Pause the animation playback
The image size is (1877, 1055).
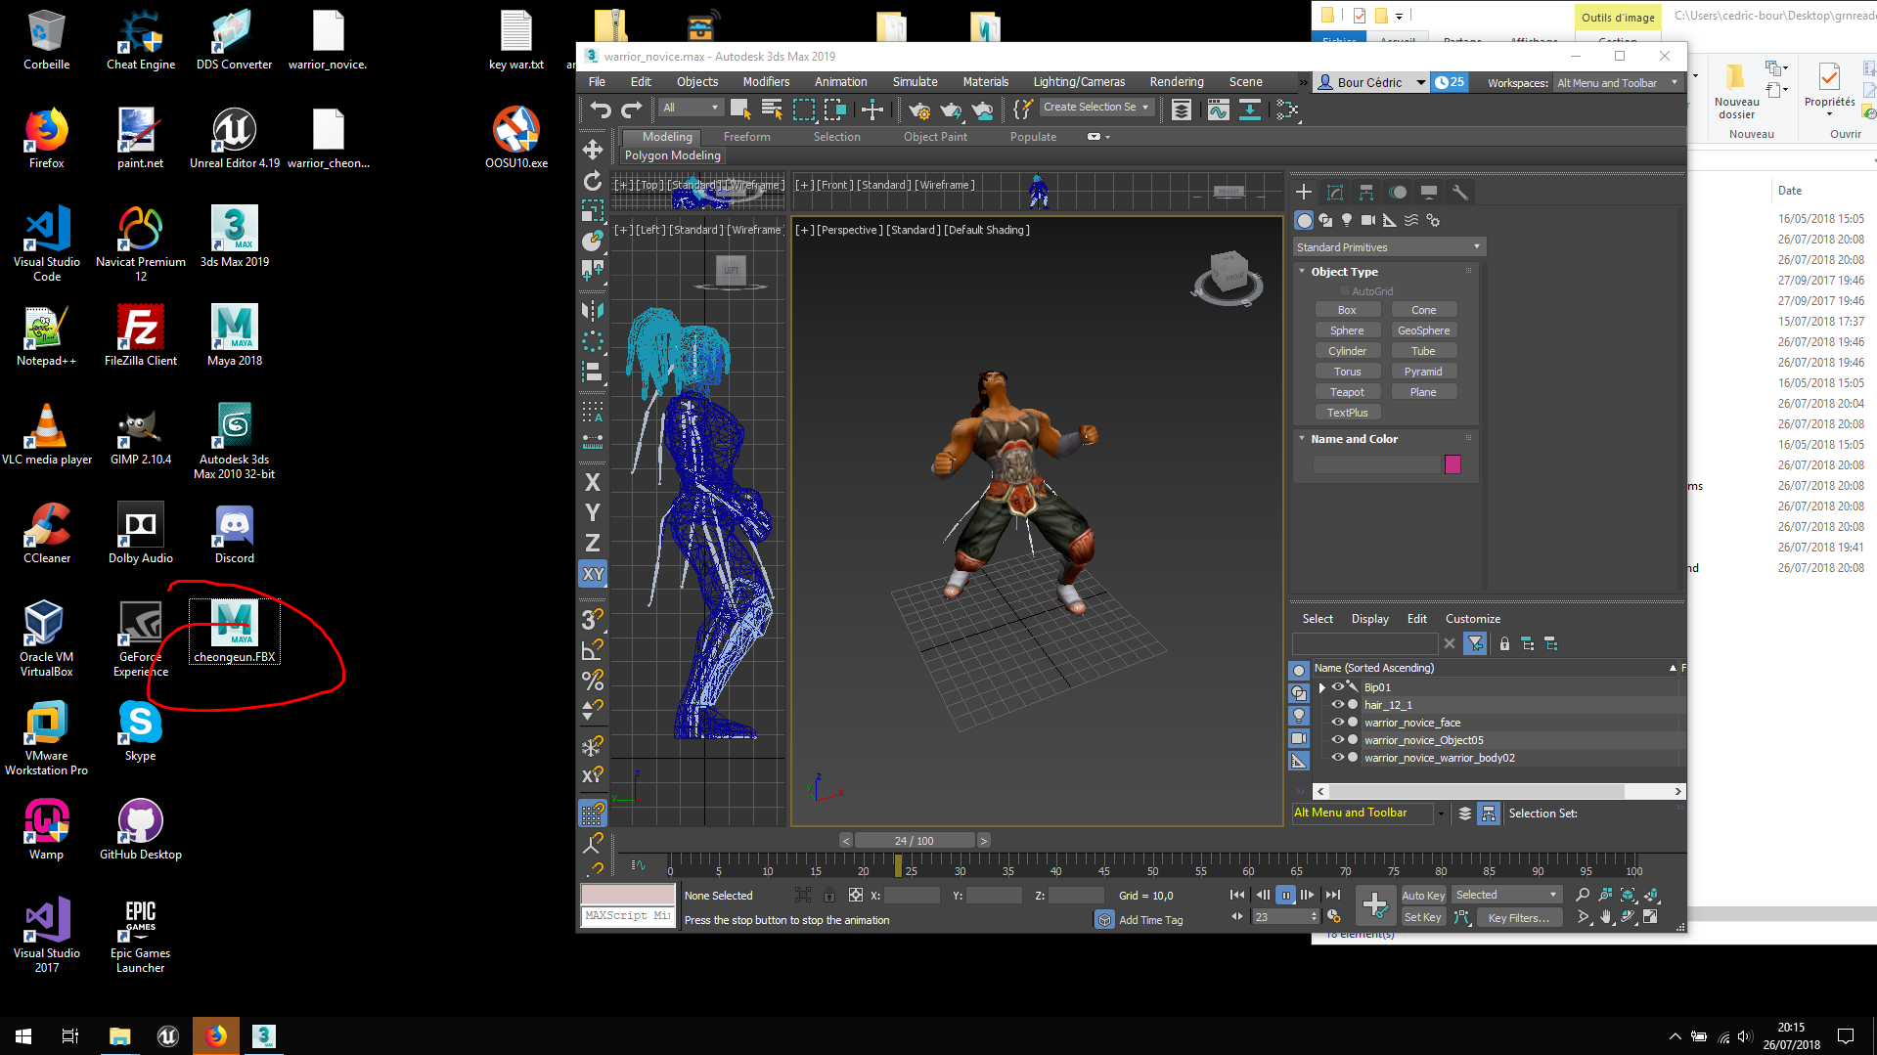pyautogui.click(x=1286, y=896)
